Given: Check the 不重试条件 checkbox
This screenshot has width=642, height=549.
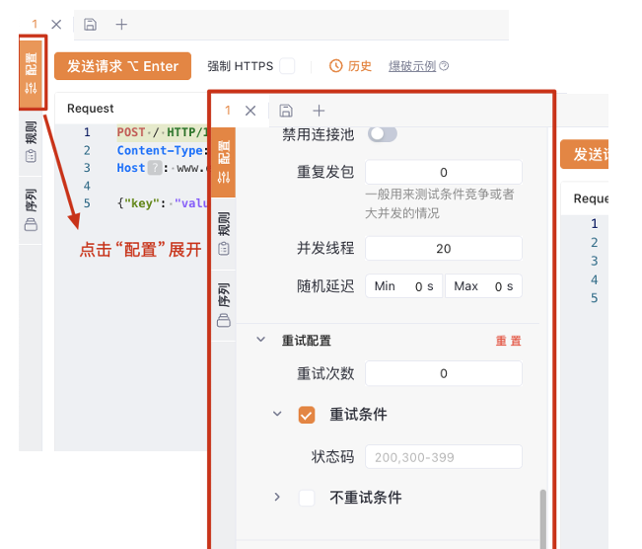Looking at the screenshot, I should coord(307,498).
